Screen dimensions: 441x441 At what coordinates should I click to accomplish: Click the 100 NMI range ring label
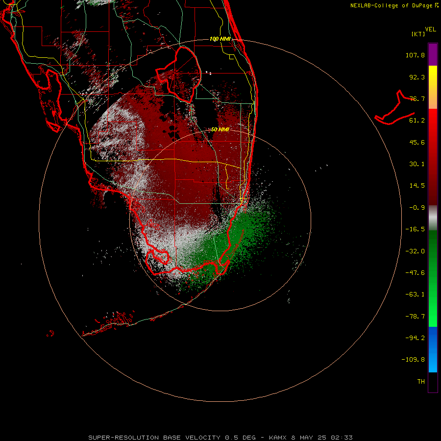(220, 39)
